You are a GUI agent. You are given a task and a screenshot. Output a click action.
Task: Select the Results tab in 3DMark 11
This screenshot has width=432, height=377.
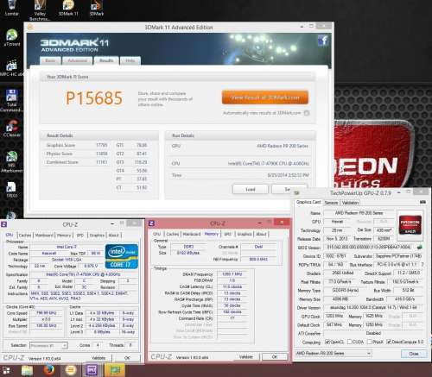(x=106, y=60)
